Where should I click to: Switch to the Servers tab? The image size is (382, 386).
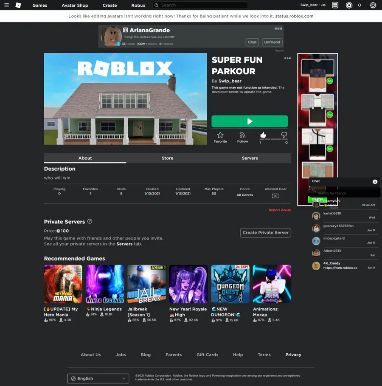250,158
